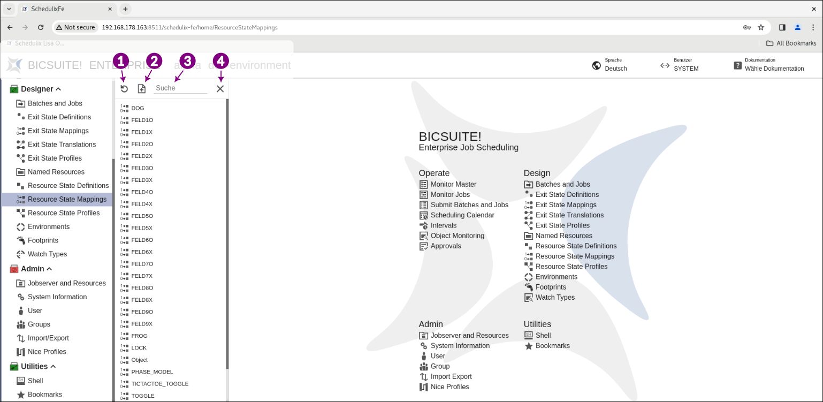The image size is (823, 402).
Task: Click the add new mapping icon
Action: click(x=142, y=89)
